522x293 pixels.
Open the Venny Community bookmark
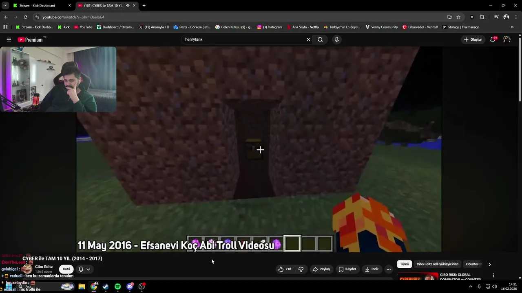click(382, 27)
